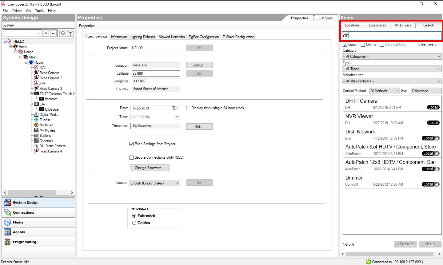This screenshot has width=443, height=265.
Task: Select the Digital Media icon in tree
Action: (x=36, y=115)
